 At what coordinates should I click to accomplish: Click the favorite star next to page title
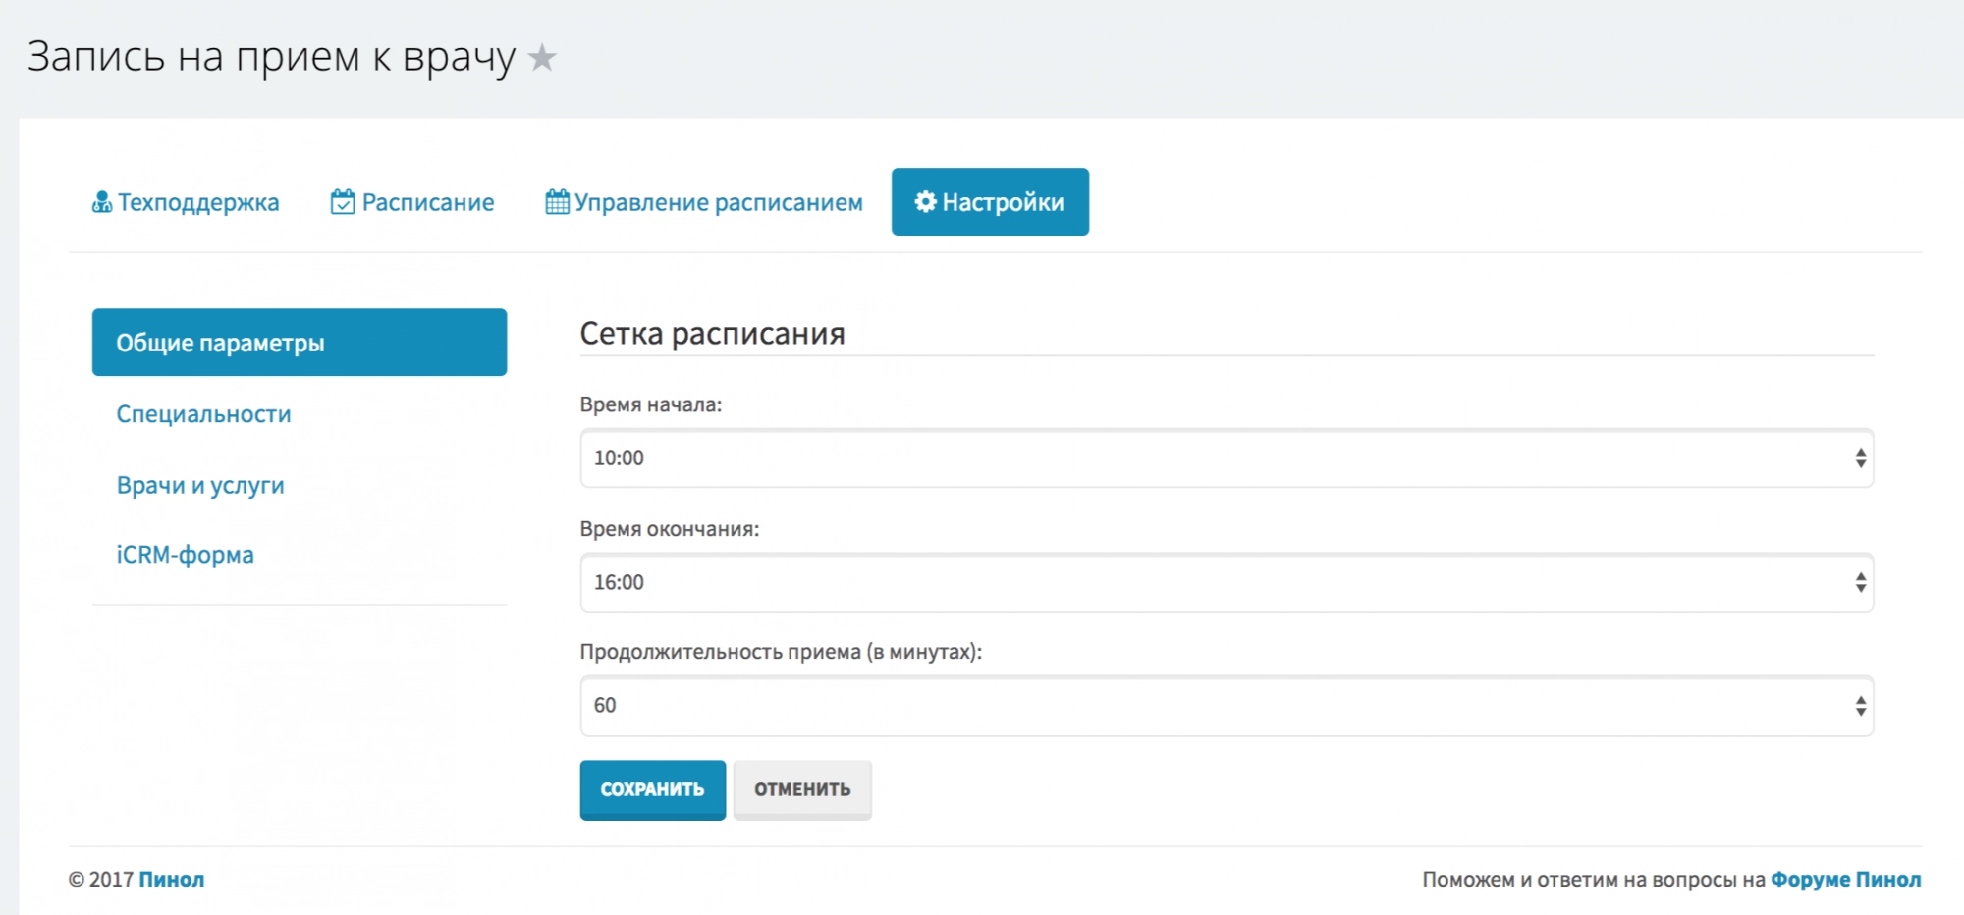[542, 58]
